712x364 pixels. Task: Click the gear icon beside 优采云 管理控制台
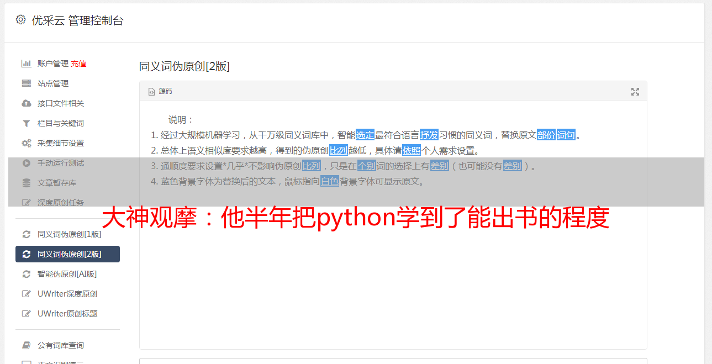point(20,20)
